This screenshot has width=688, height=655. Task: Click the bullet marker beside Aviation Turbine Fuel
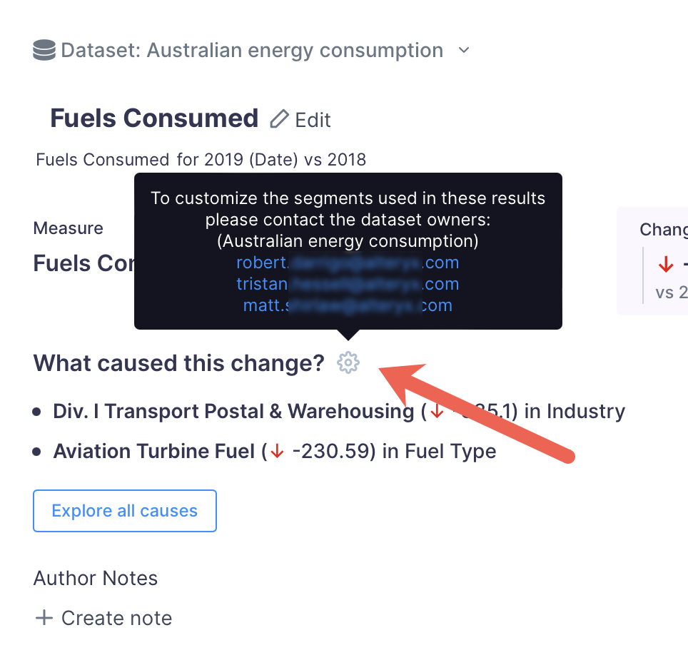click(x=36, y=450)
